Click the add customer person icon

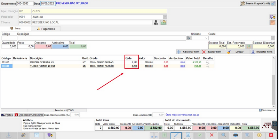click(156, 22)
